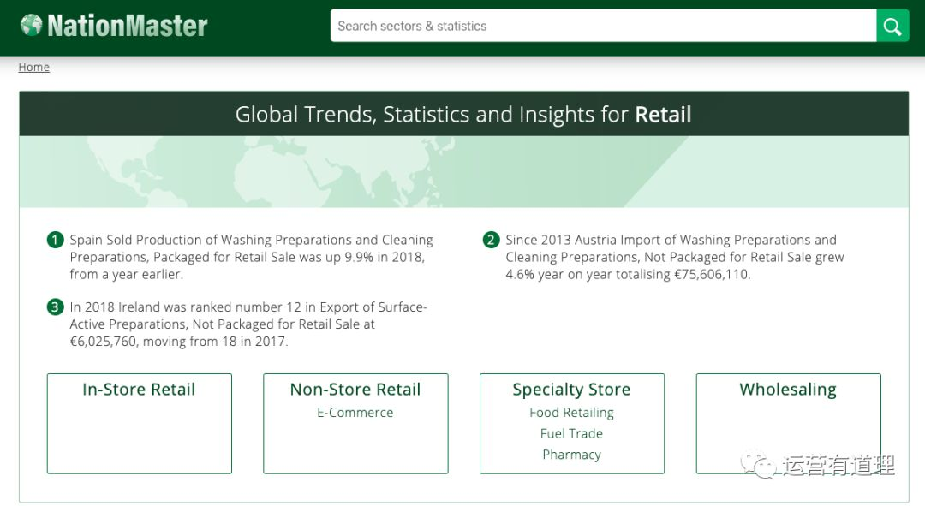Click the number 2 insight badge

491,240
